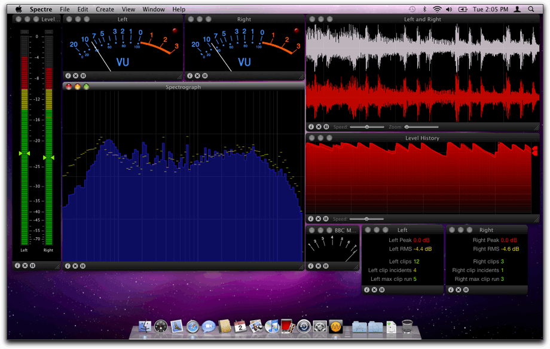The image size is (550, 349).
Task: Show info for the Right statistics panel
Action: tap(451, 290)
